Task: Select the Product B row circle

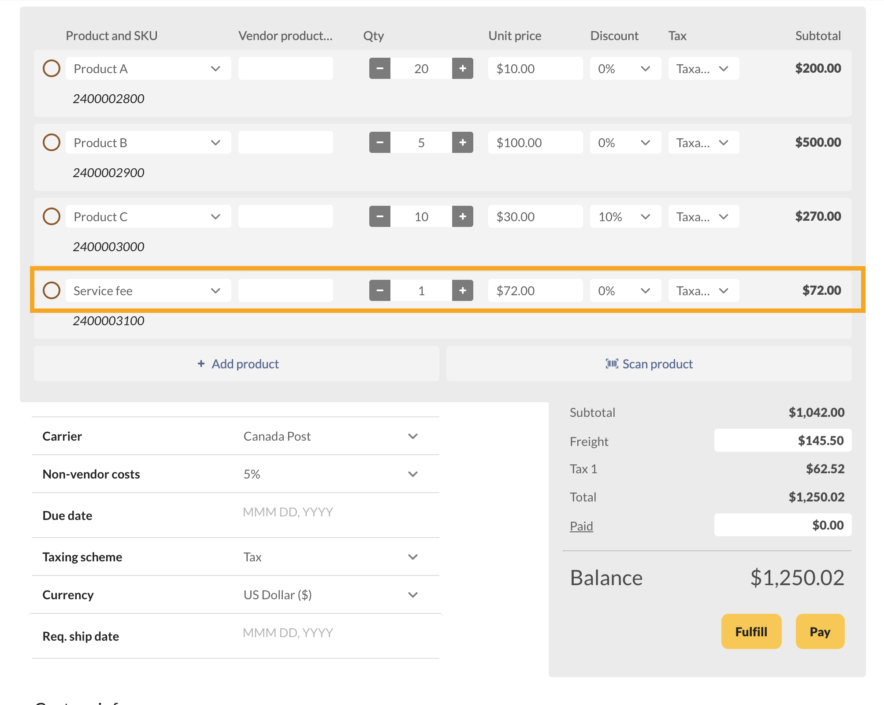Action: [52, 142]
